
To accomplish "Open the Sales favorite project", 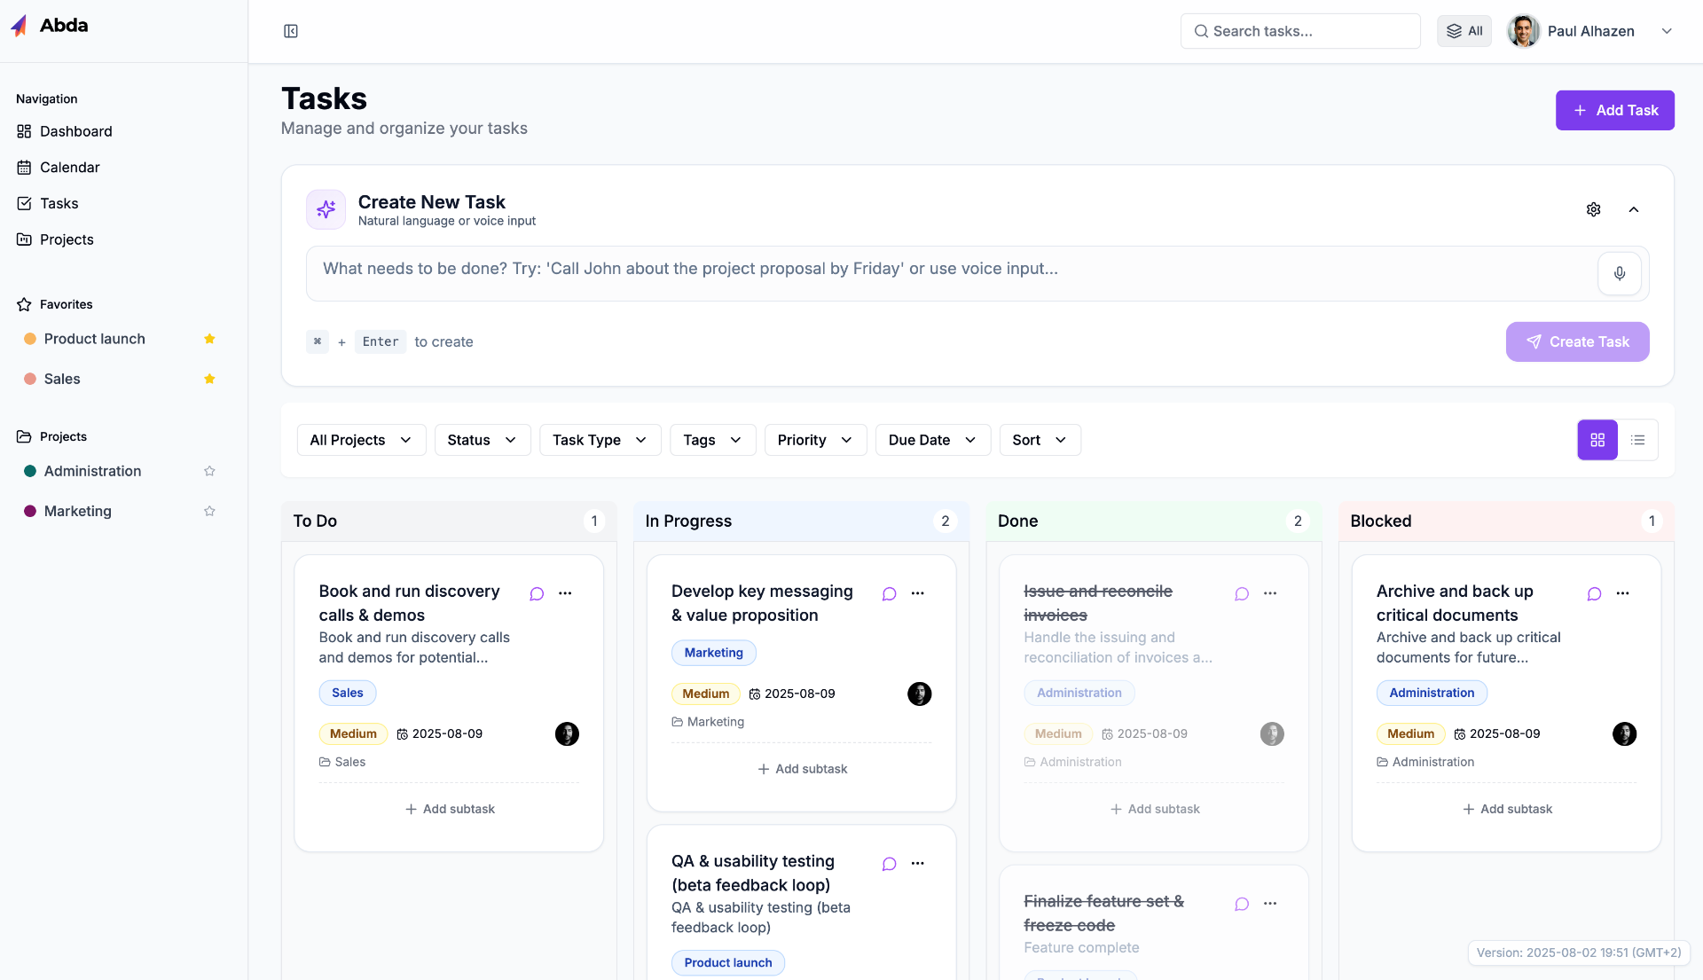I will [x=62, y=379].
